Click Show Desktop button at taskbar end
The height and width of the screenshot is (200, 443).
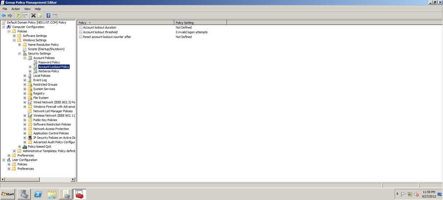tap(440, 194)
